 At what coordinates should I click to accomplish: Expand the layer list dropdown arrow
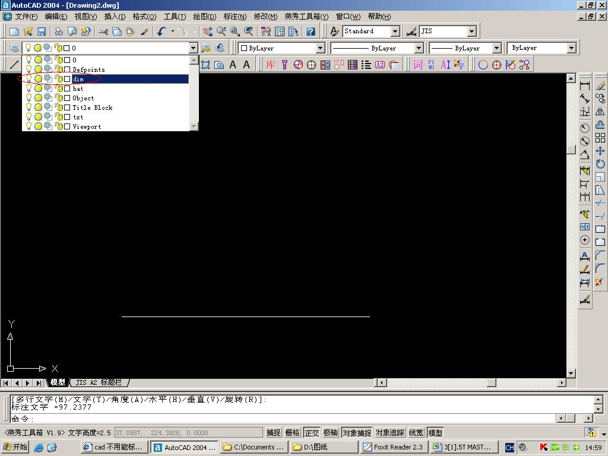(x=194, y=48)
